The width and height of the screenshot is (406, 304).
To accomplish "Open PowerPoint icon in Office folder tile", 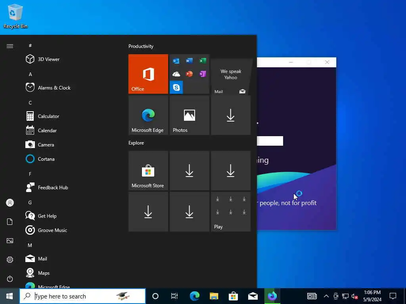I will pos(189,74).
